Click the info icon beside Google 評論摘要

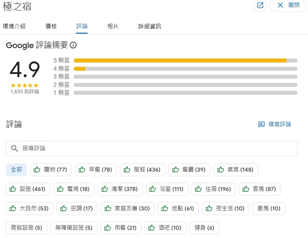[x=73, y=45]
